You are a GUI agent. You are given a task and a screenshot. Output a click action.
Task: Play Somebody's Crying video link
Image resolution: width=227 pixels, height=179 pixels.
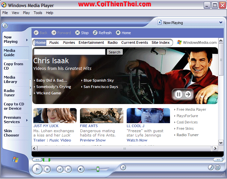54,87
